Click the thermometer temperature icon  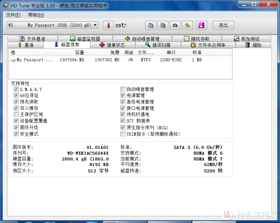(108, 25)
